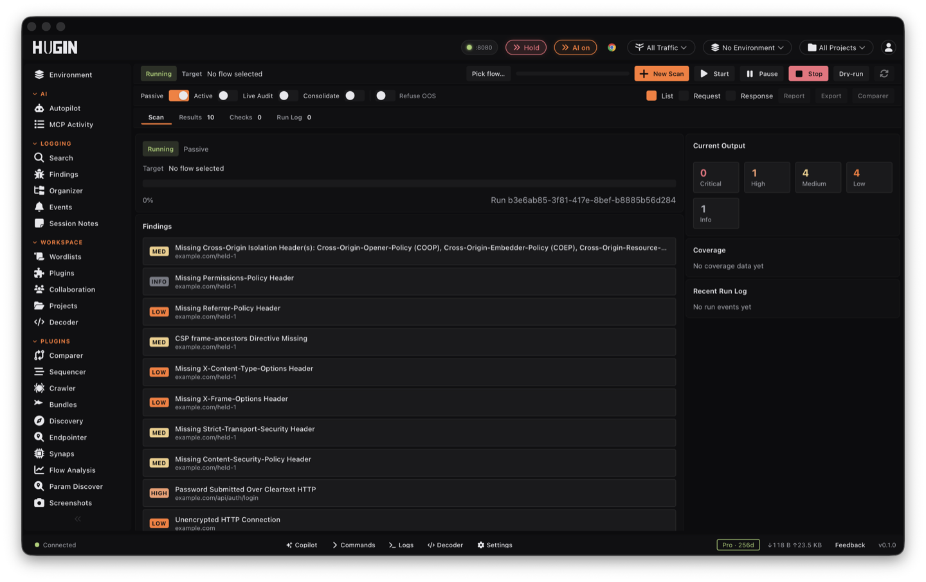Open MCP Activity in the sidebar

pos(64,125)
